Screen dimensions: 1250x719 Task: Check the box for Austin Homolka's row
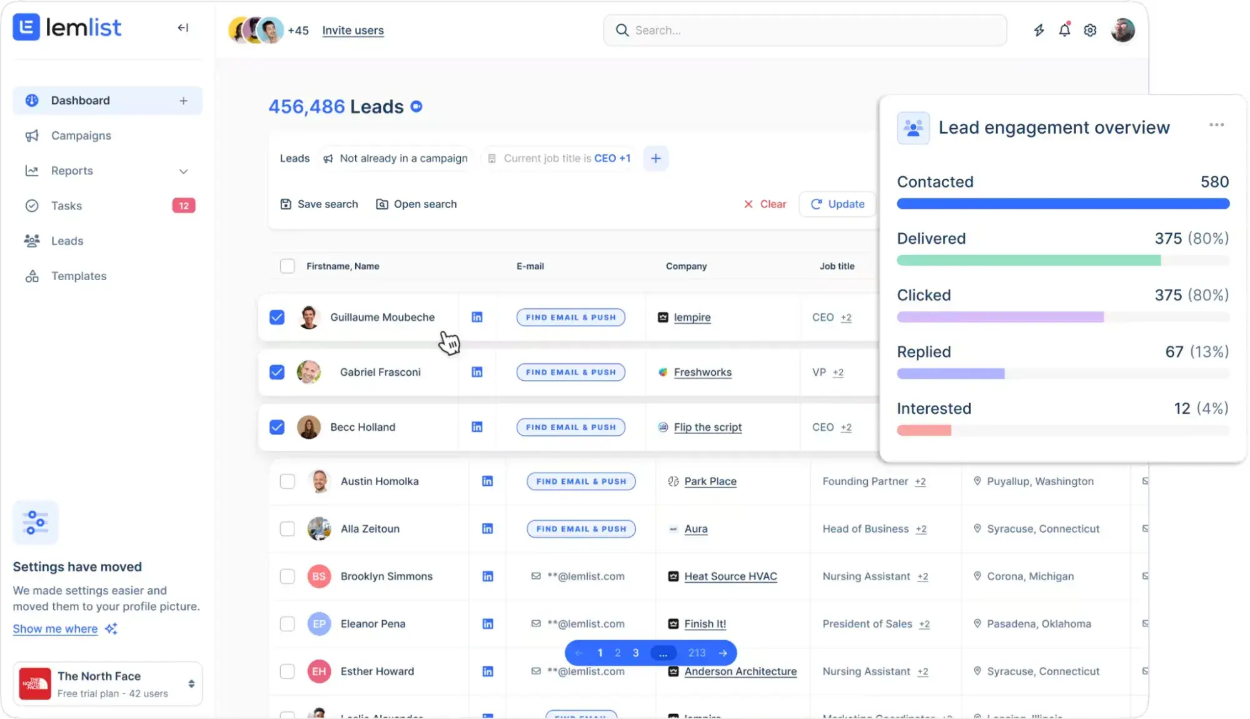[287, 481]
